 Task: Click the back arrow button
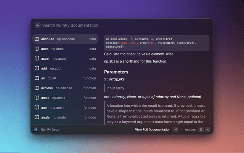coord(37,25)
